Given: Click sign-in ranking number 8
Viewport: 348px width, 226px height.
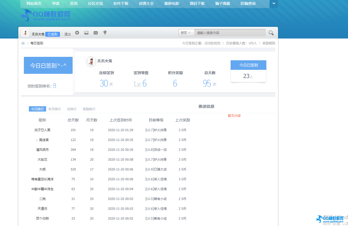Looking at the screenshot, I should 54,86.
